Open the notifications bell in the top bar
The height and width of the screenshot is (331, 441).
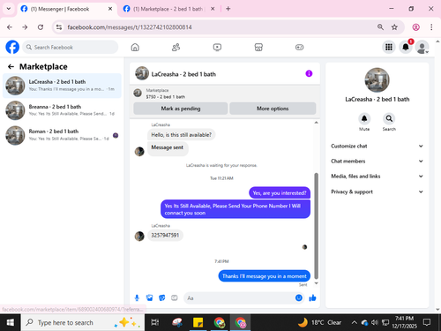(406, 47)
